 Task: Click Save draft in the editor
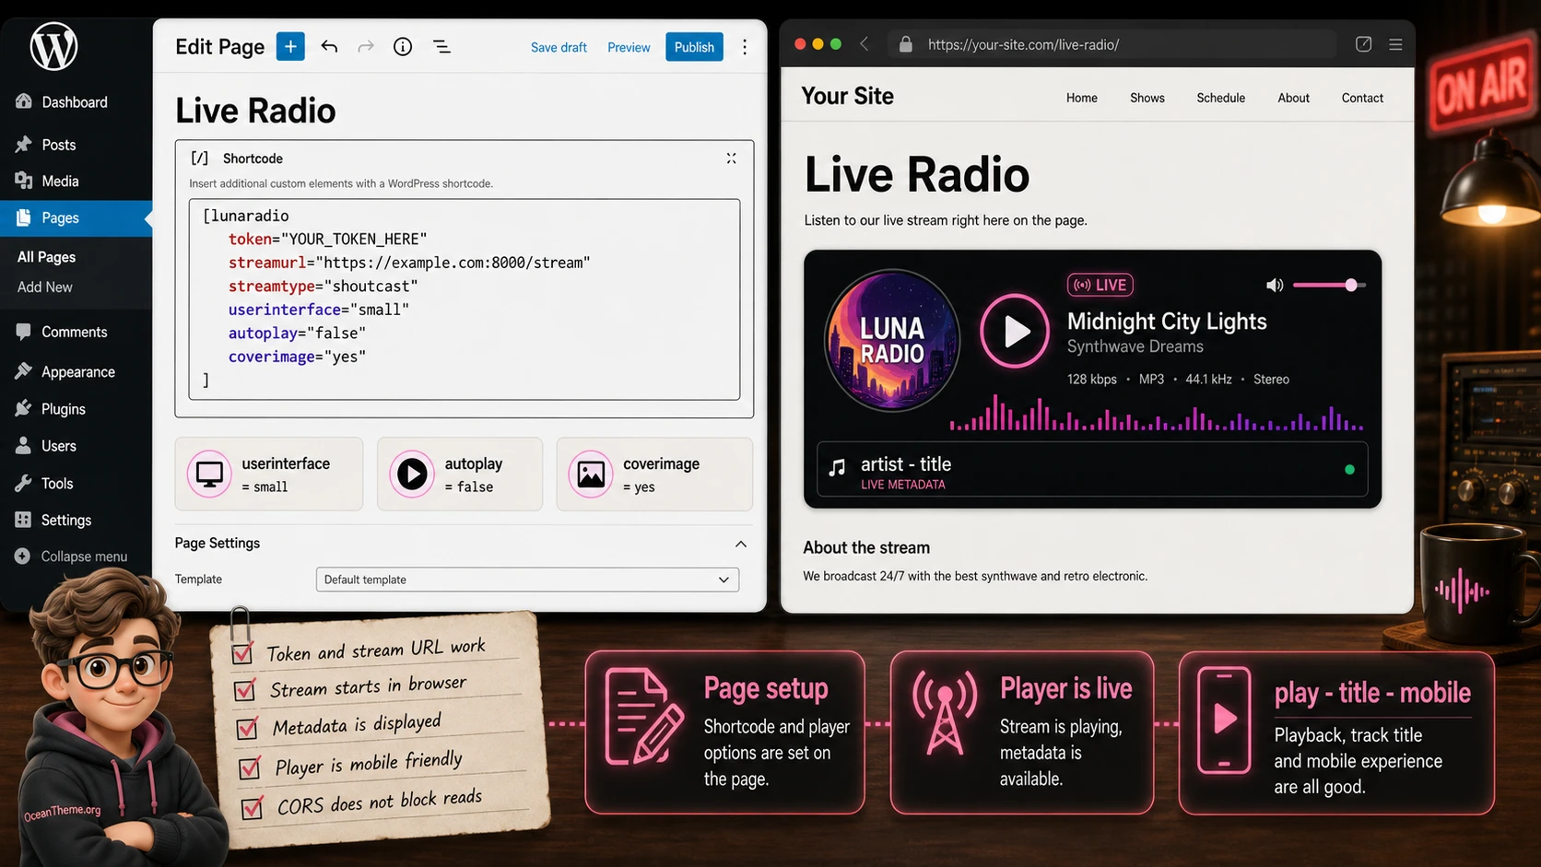coord(559,47)
